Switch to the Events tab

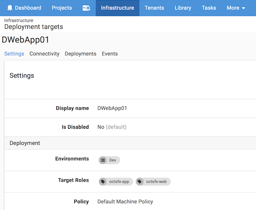(x=110, y=54)
